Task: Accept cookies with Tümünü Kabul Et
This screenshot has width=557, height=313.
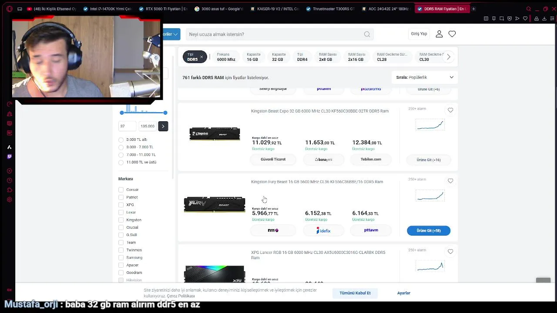Action: (355, 293)
